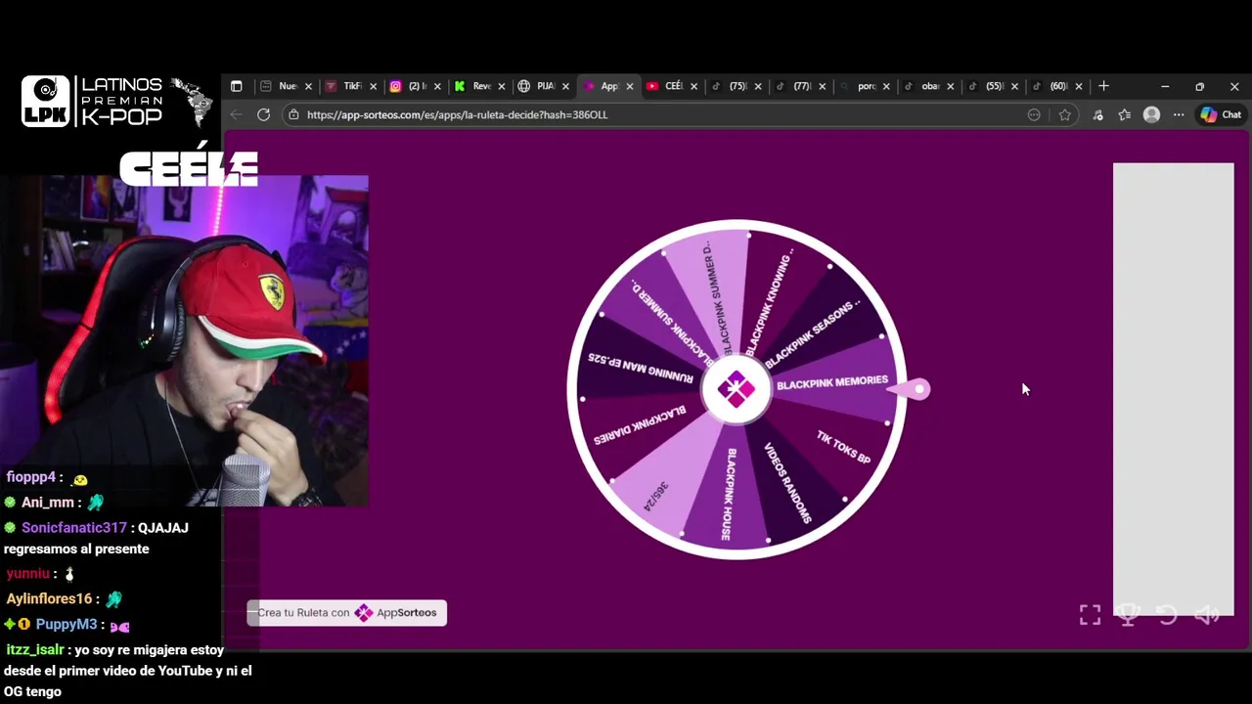The height and width of the screenshot is (704, 1252).
Task: Close the TikTok '(77)' tab
Action: [x=822, y=86]
